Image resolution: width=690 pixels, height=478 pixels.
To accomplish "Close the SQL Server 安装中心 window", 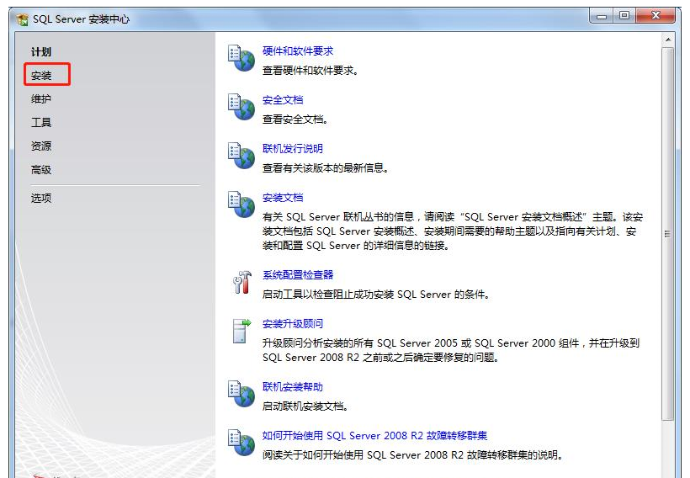I will point(655,16).
